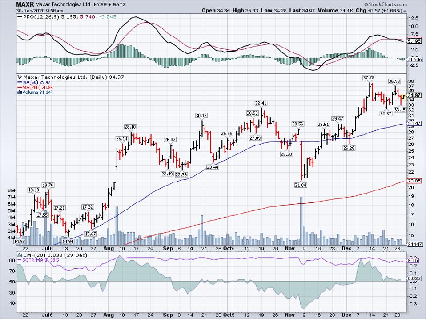The width and height of the screenshot is (426, 319).
Task: Click the 37.78 price high label
Action: point(369,77)
